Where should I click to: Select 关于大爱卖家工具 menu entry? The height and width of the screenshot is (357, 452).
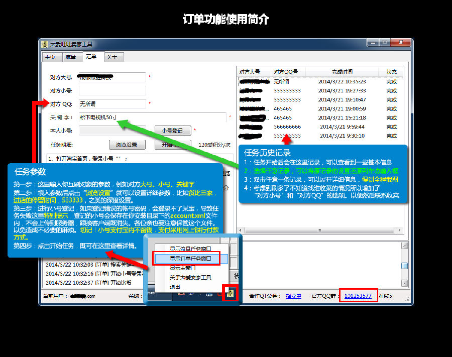[190, 277]
